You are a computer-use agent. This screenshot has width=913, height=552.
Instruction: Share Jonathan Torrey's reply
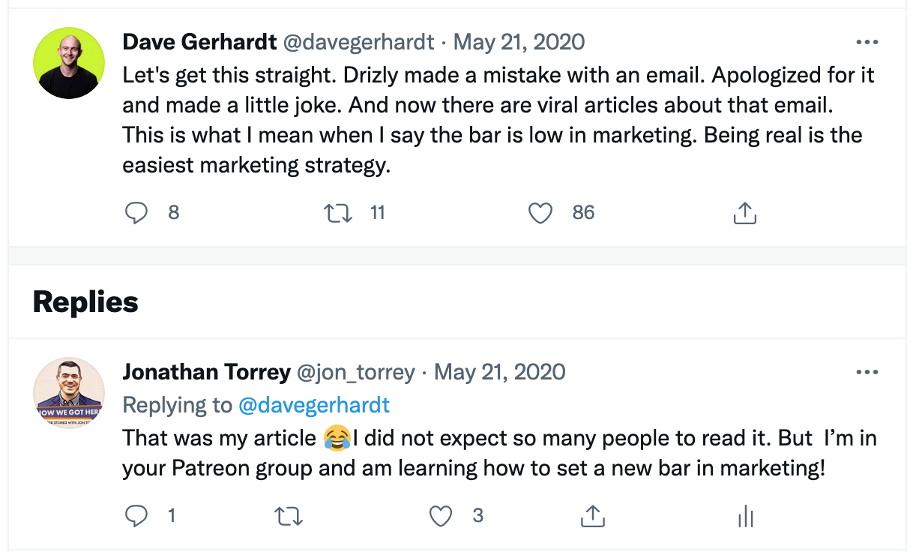[x=593, y=516]
